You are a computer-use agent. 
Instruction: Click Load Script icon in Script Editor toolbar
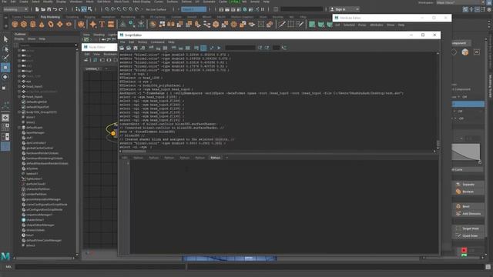(x=122, y=48)
